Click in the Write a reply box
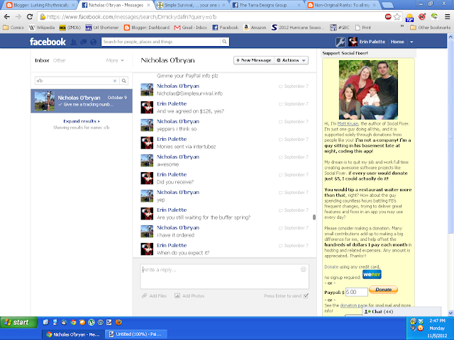454x340 pixels. [x=224, y=276]
